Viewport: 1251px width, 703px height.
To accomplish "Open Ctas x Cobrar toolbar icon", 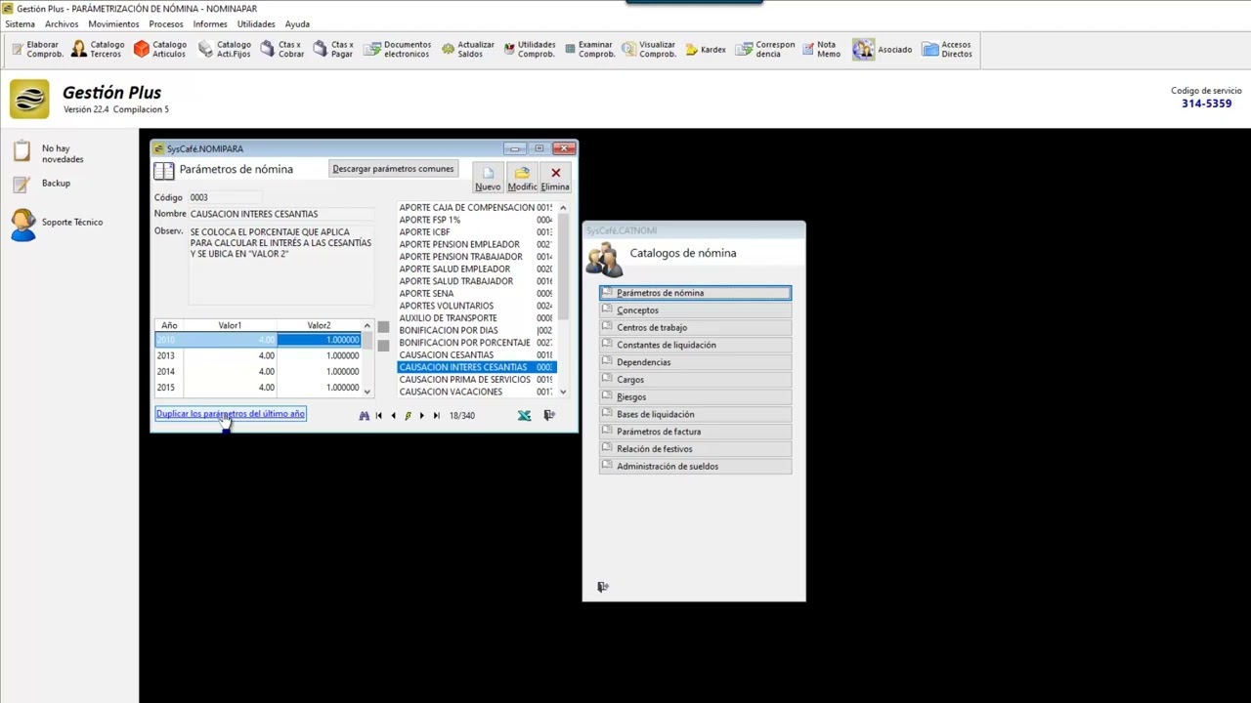I will tap(281, 49).
